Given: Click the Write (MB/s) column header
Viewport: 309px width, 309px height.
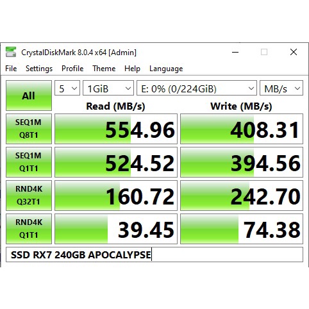Looking at the screenshot, I should pyautogui.click(x=241, y=106).
